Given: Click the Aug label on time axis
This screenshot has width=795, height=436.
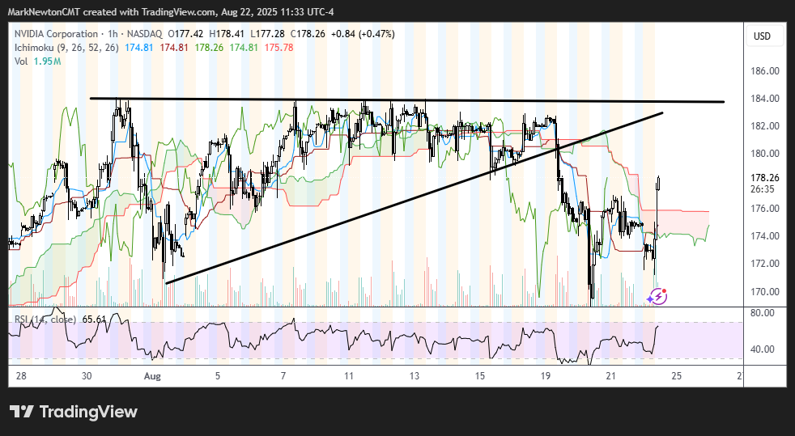Looking at the screenshot, I should tap(152, 376).
